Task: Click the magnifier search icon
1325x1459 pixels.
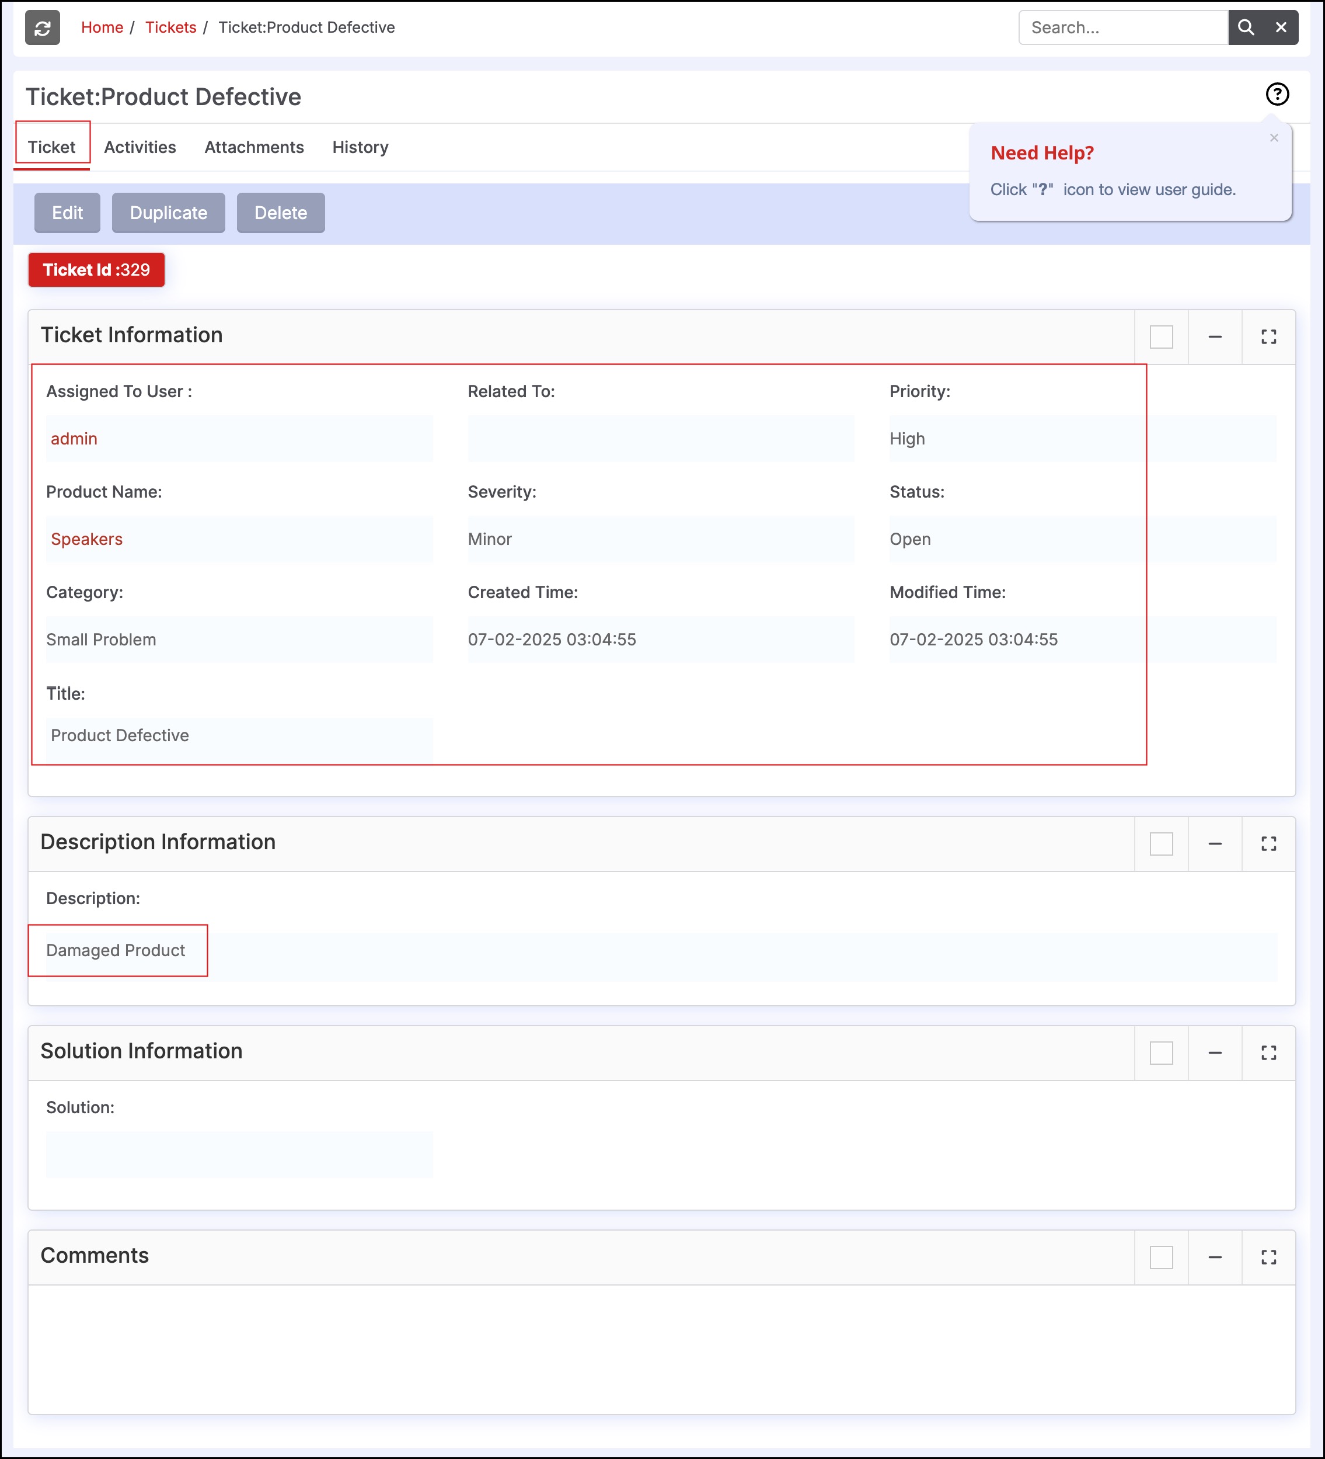Action: pos(1246,27)
